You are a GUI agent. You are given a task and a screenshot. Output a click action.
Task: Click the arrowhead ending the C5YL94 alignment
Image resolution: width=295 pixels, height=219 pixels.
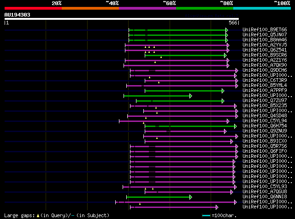[x=228, y=121]
